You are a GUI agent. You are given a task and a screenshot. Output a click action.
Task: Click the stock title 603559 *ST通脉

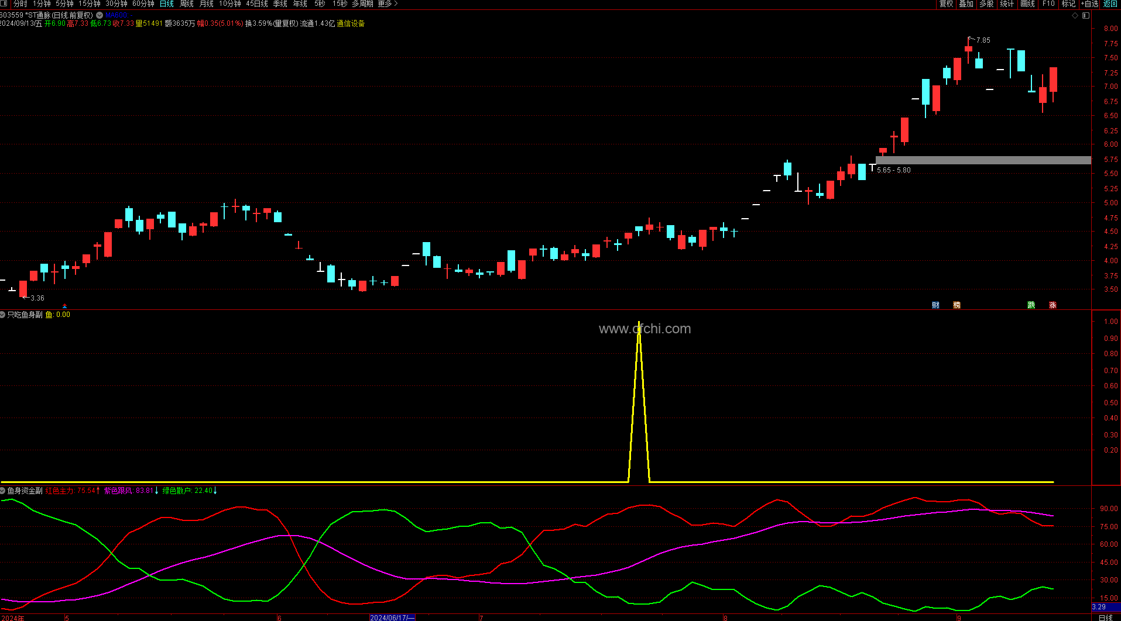(25, 15)
